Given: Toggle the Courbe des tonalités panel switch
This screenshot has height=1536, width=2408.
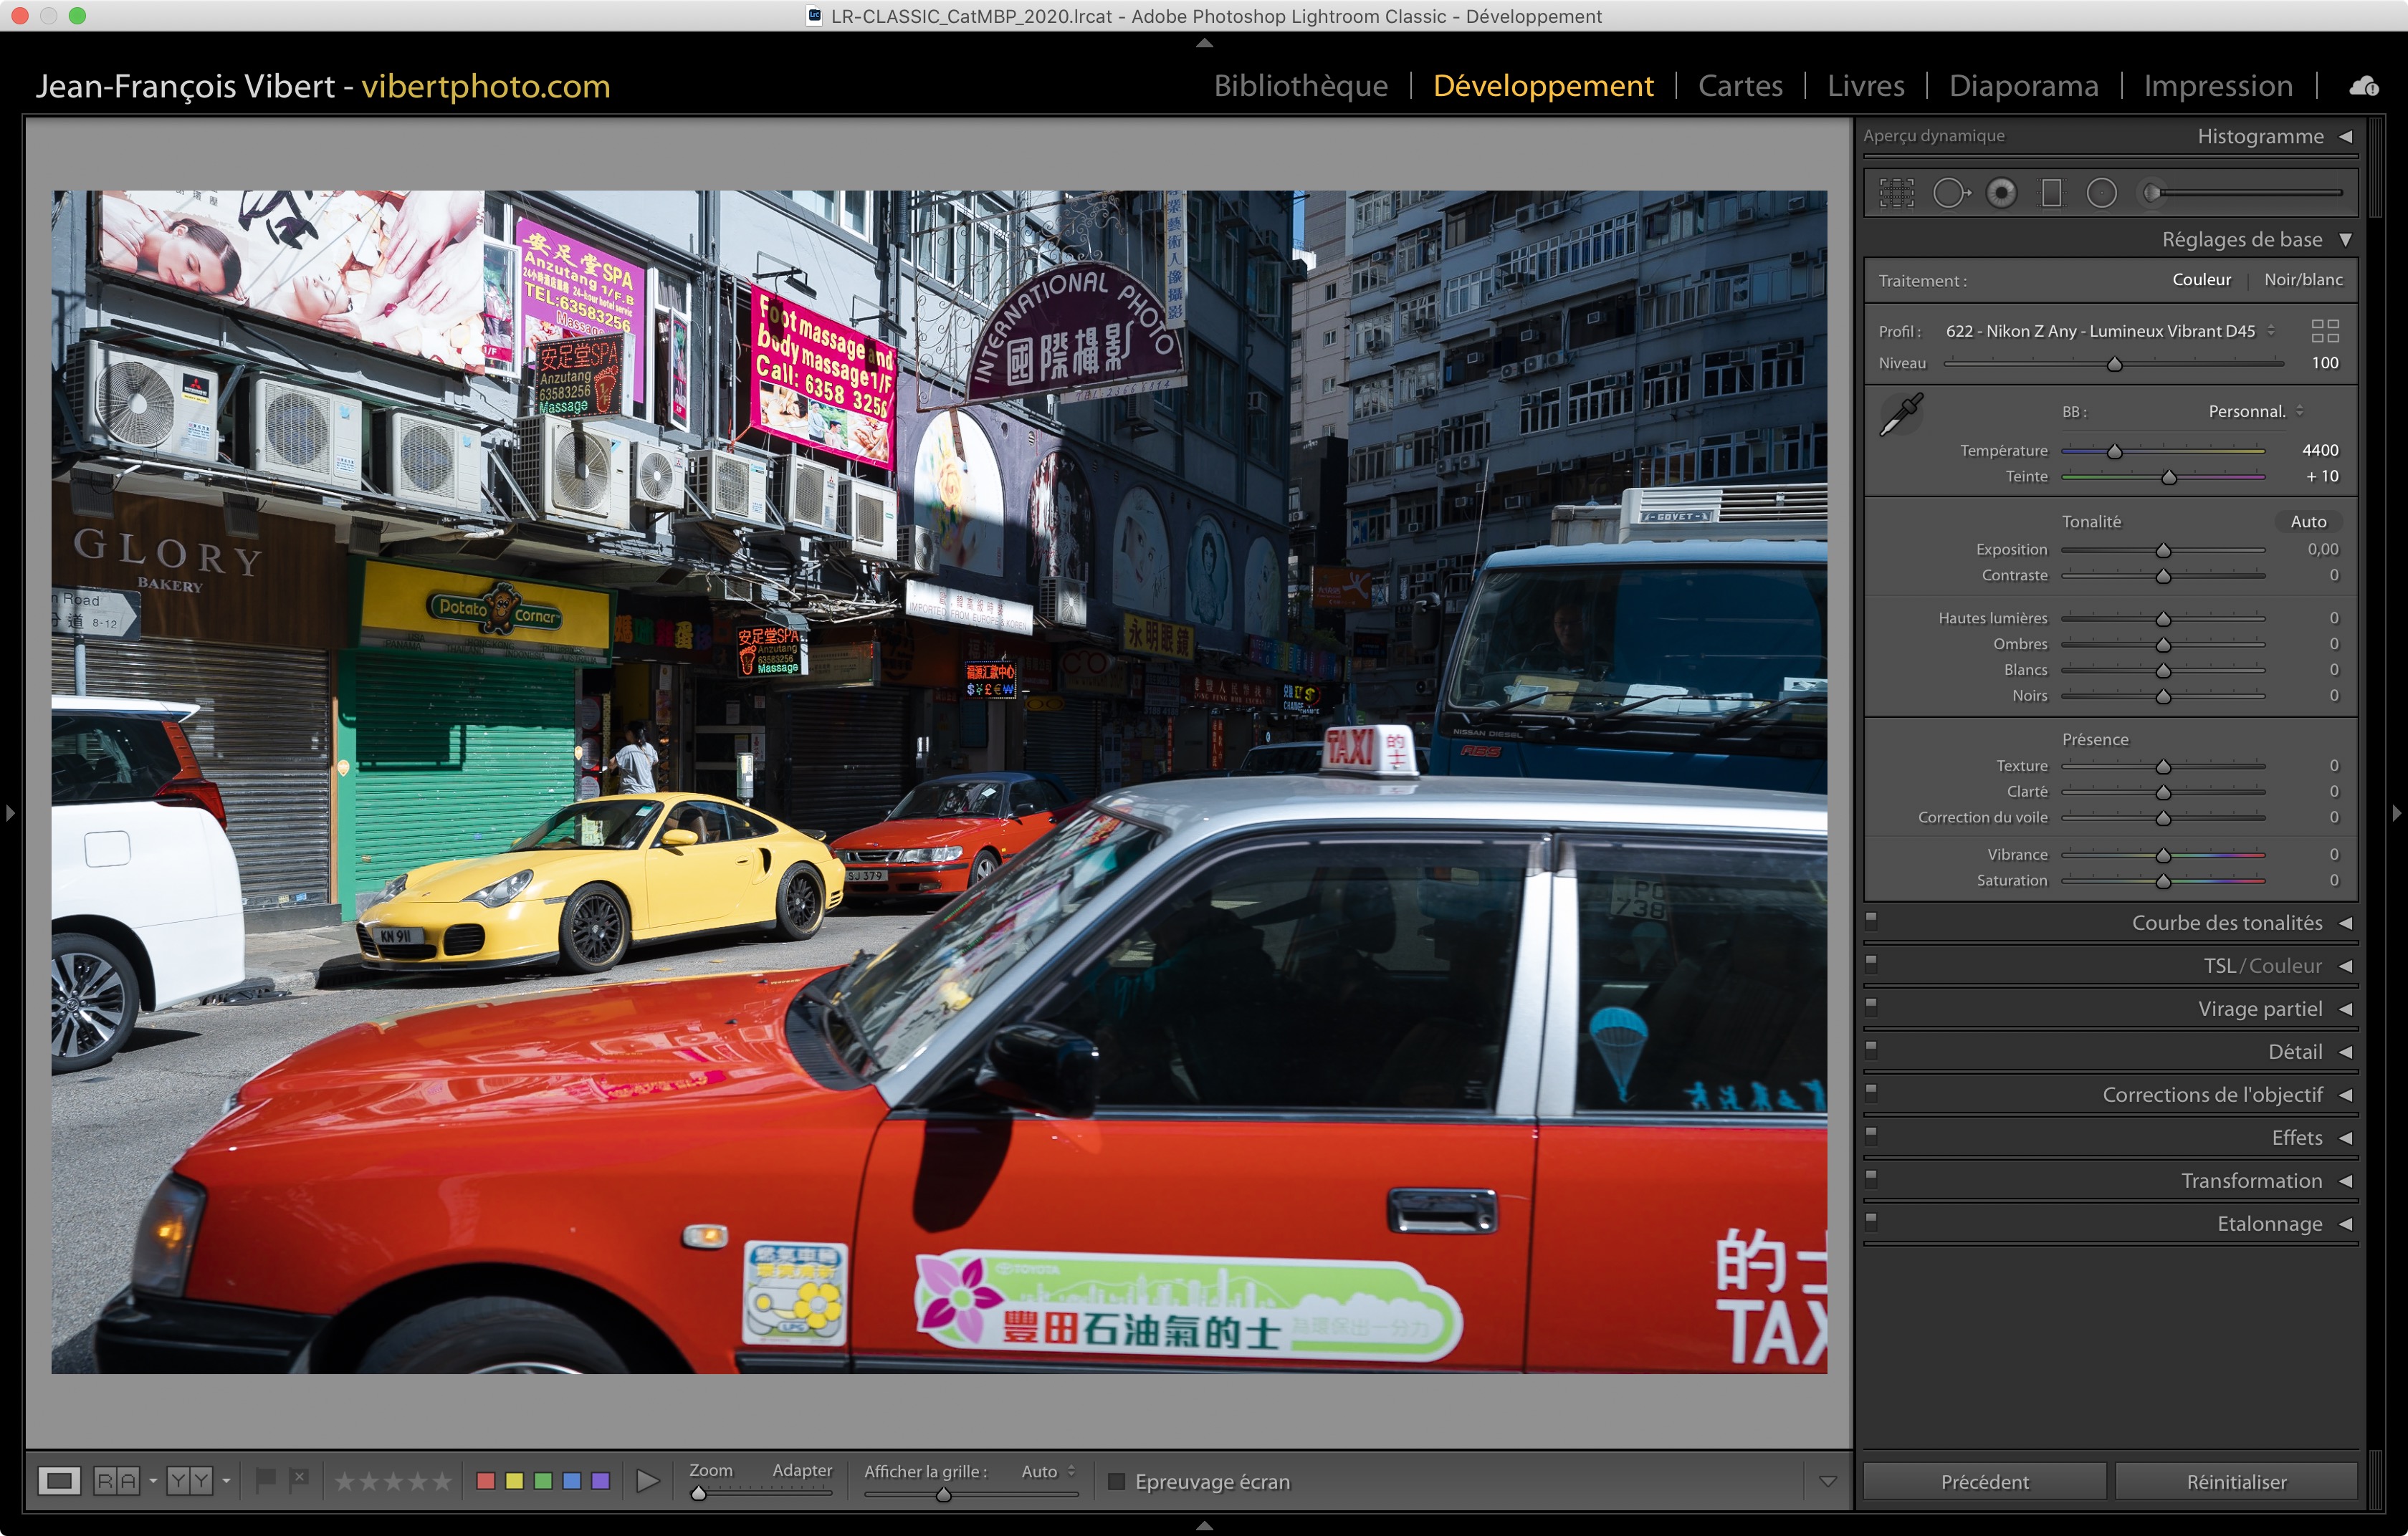Looking at the screenshot, I should [1871, 921].
